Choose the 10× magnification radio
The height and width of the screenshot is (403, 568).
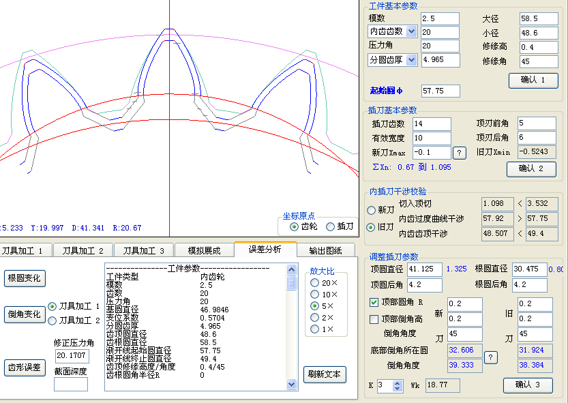(x=314, y=295)
